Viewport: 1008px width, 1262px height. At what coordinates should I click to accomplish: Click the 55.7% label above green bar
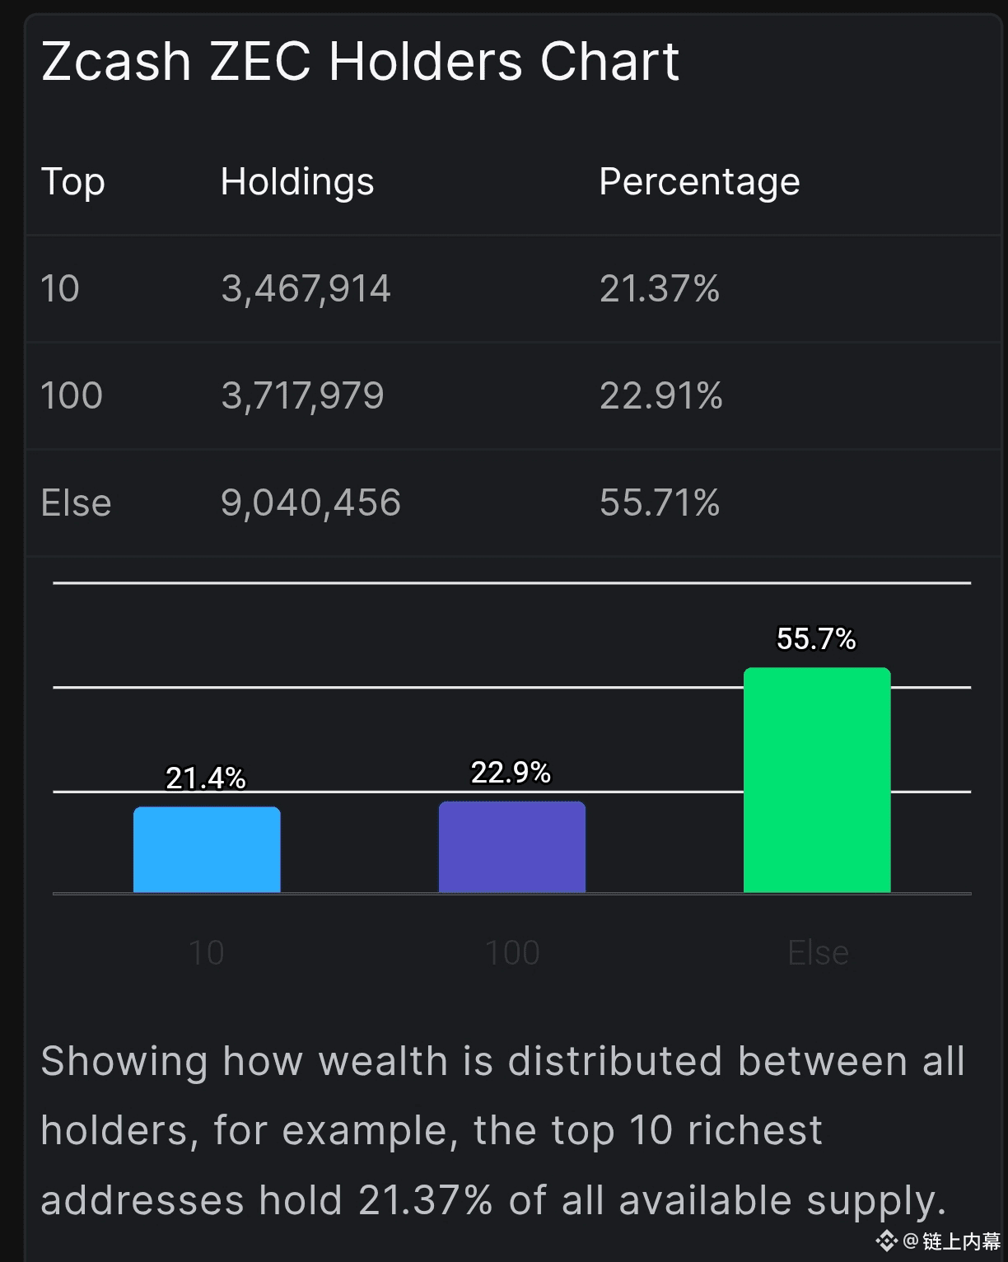coord(816,639)
